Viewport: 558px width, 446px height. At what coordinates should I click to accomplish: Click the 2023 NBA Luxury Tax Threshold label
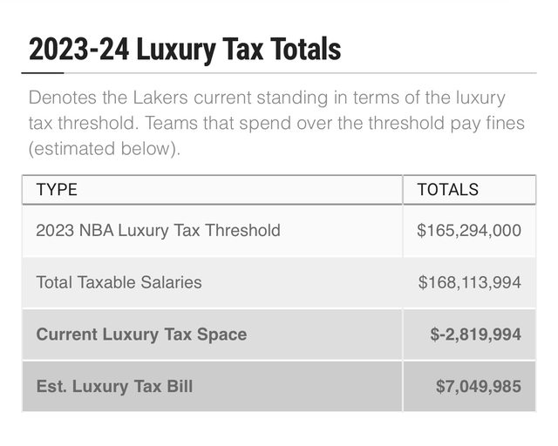[x=158, y=231]
